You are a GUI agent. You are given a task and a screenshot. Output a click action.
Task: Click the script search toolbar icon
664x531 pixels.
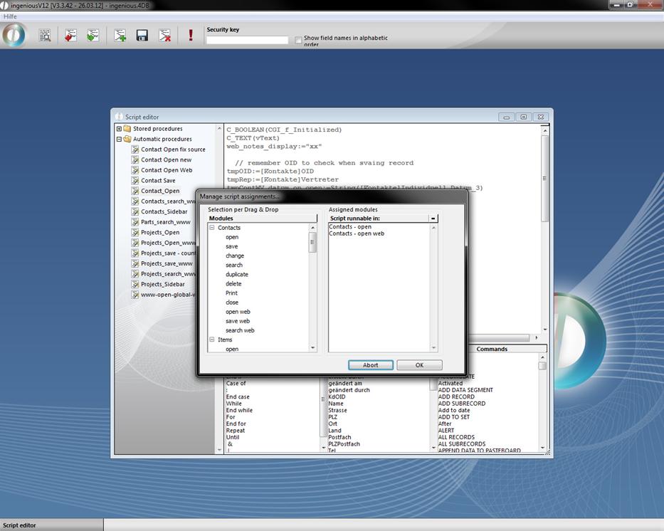(45, 35)
